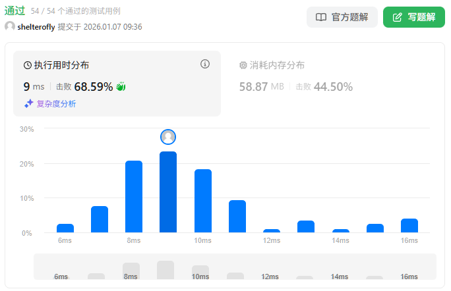
Task: Click the pencil icon in 写题解 button
Action: [396, 17]
